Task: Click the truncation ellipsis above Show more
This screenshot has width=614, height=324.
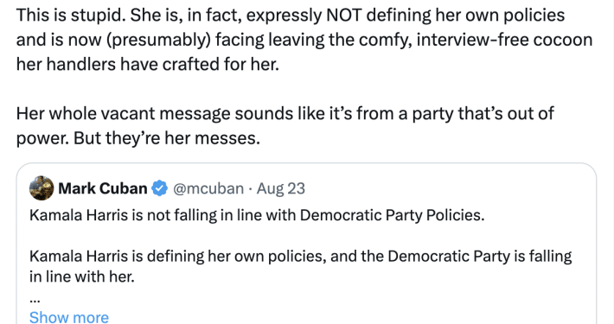Action: (35, 299)
